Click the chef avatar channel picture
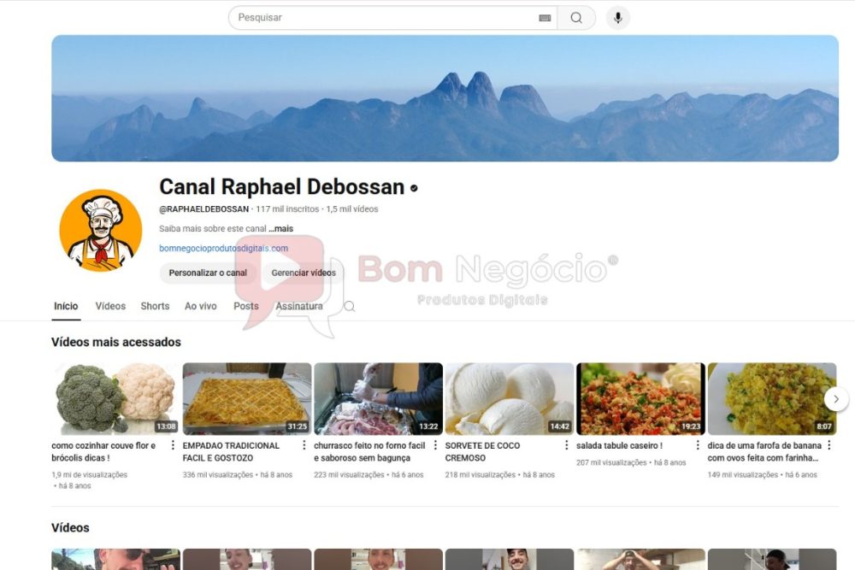Screen dimensions: 855x570 tap(101, 231)
